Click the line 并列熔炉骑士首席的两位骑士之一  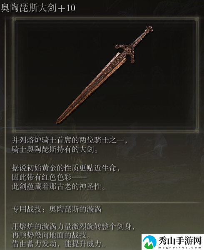point(70,140)
